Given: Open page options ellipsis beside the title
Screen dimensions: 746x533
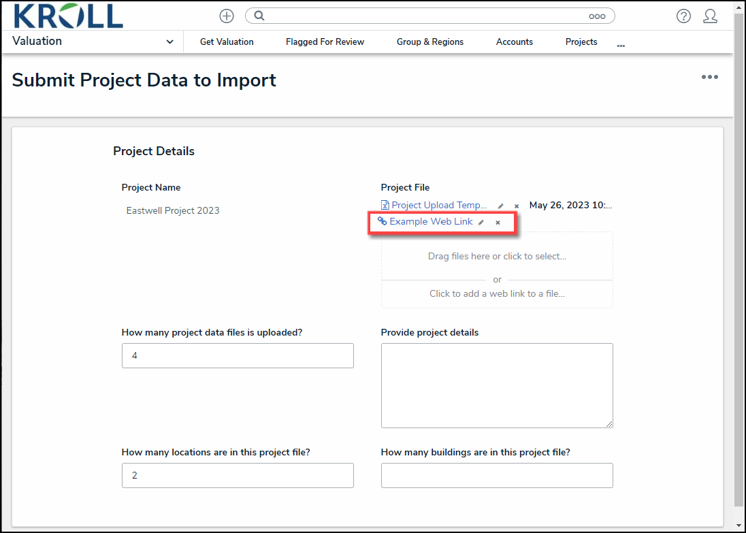Looking at the screenshot, I should coord(709,77).
